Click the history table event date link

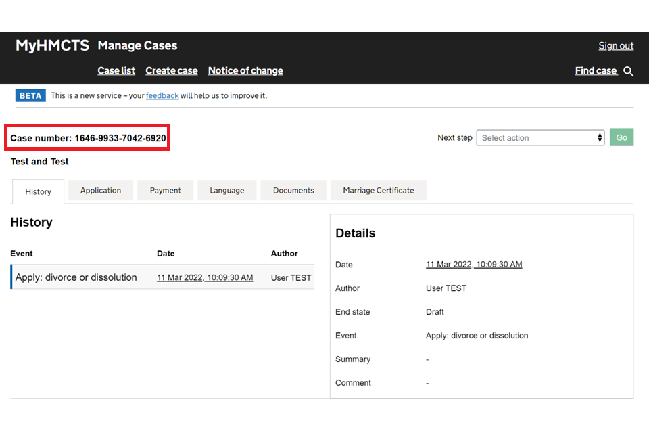coord(205,278)
